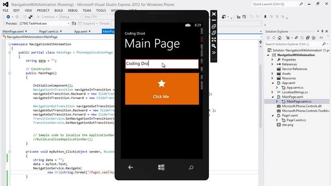331x186 pixels.
Task: Select Service References node
Action: tap(294, 69)
